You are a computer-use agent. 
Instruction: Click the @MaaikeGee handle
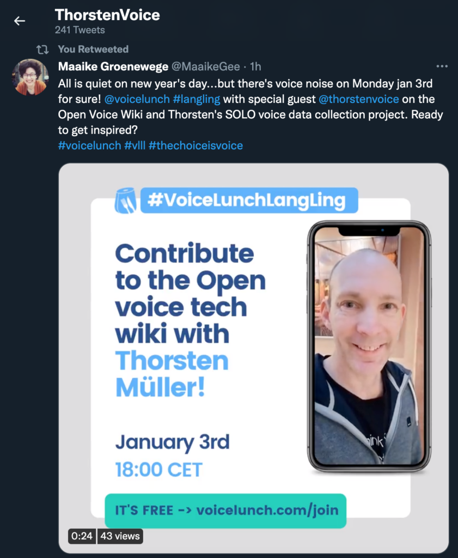click(205, 66)
